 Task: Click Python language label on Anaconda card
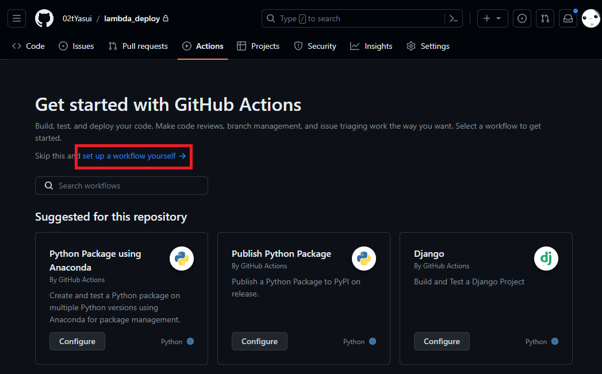(171, 342)
